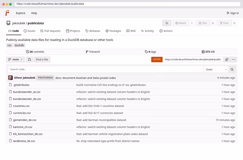243x160 pixels.
Task: Click the file icon beside .gitattributes
Action: 10,85
